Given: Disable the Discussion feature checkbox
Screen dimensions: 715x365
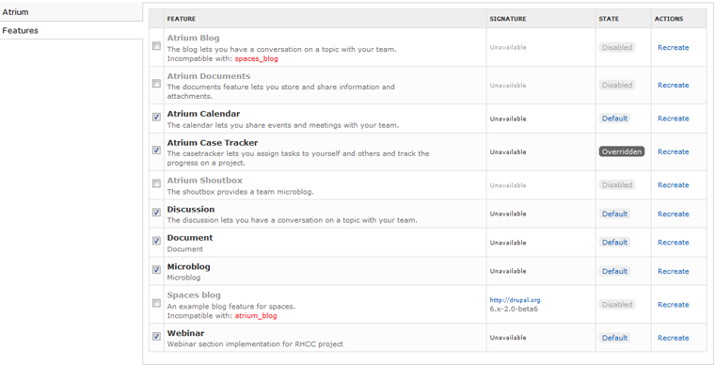Looking at the screenshot, I should [x=156, y=213].
